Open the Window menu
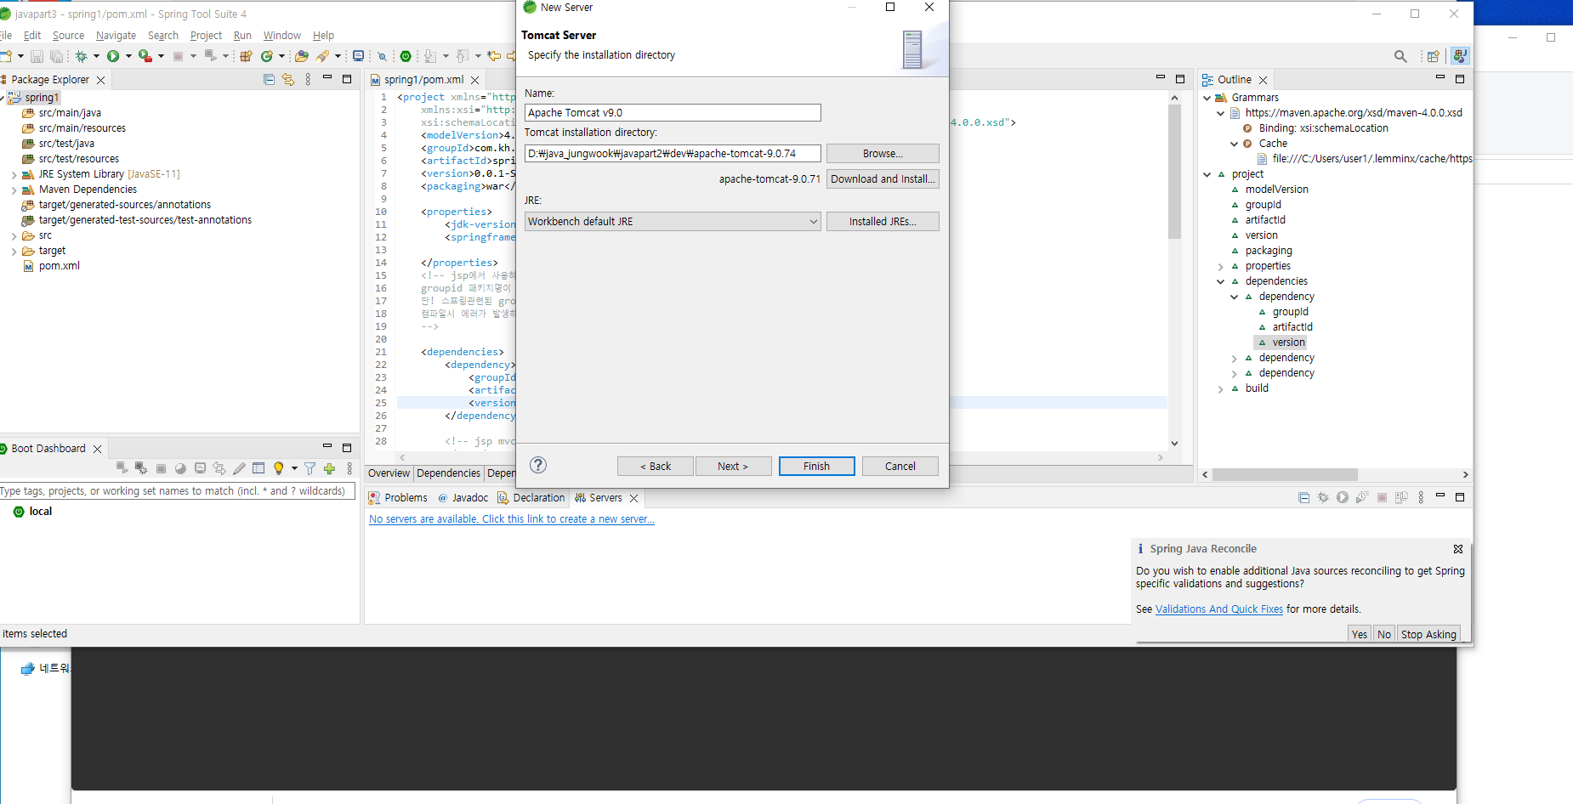 click(281, 36)
